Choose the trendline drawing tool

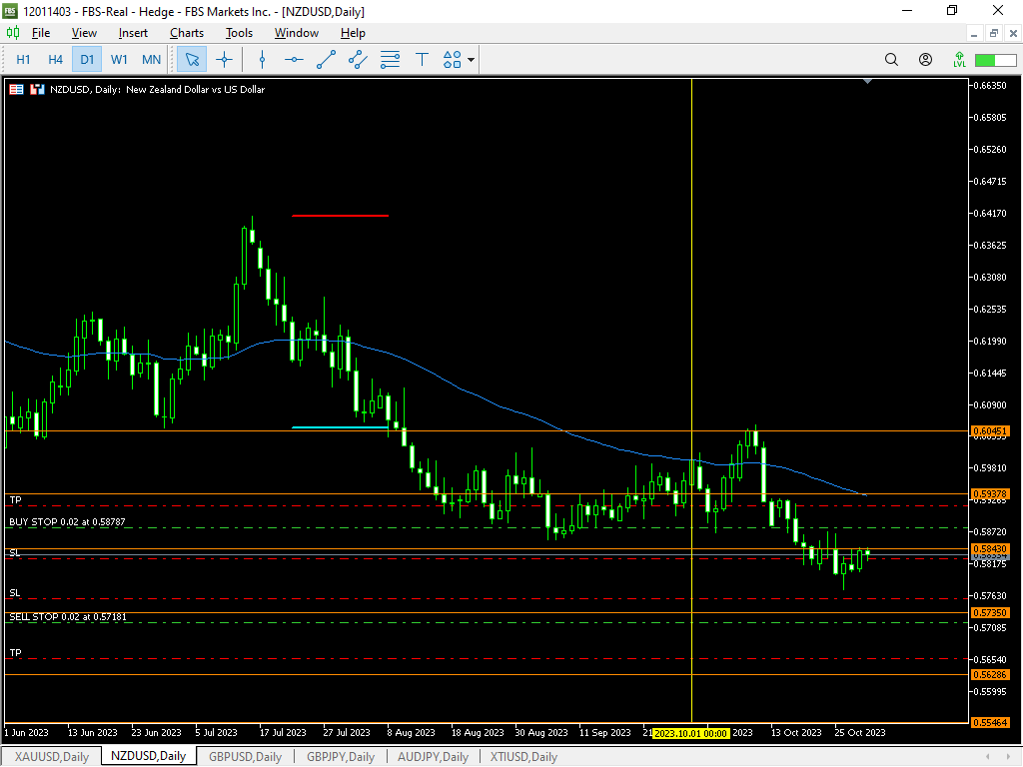click(326, 60)
